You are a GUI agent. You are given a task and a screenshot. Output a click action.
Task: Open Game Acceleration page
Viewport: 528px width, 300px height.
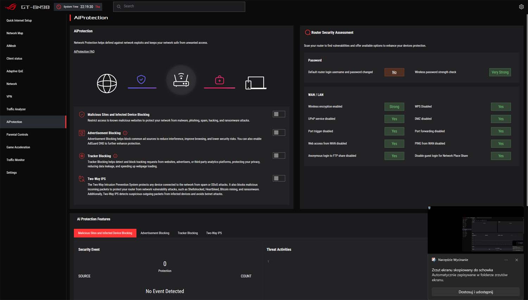[33, 147]
